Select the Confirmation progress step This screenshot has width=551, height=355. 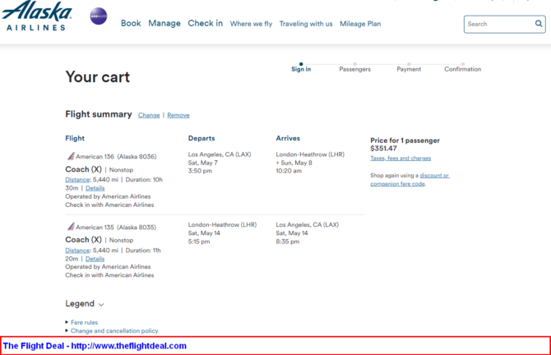pos(463,67)
